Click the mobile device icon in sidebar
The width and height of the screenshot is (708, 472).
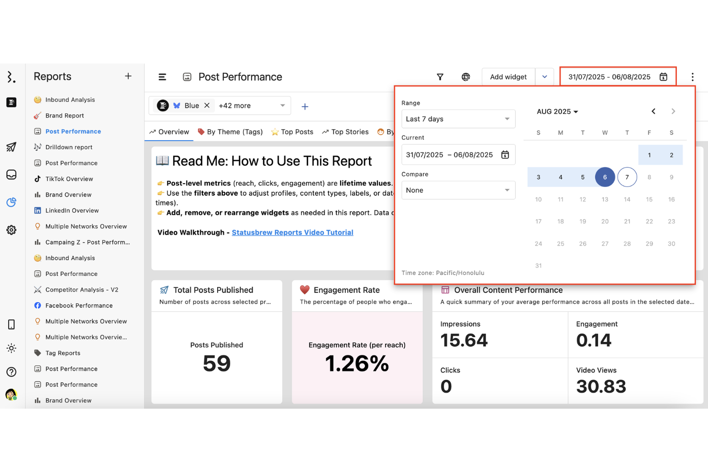(x=11, y=324)
